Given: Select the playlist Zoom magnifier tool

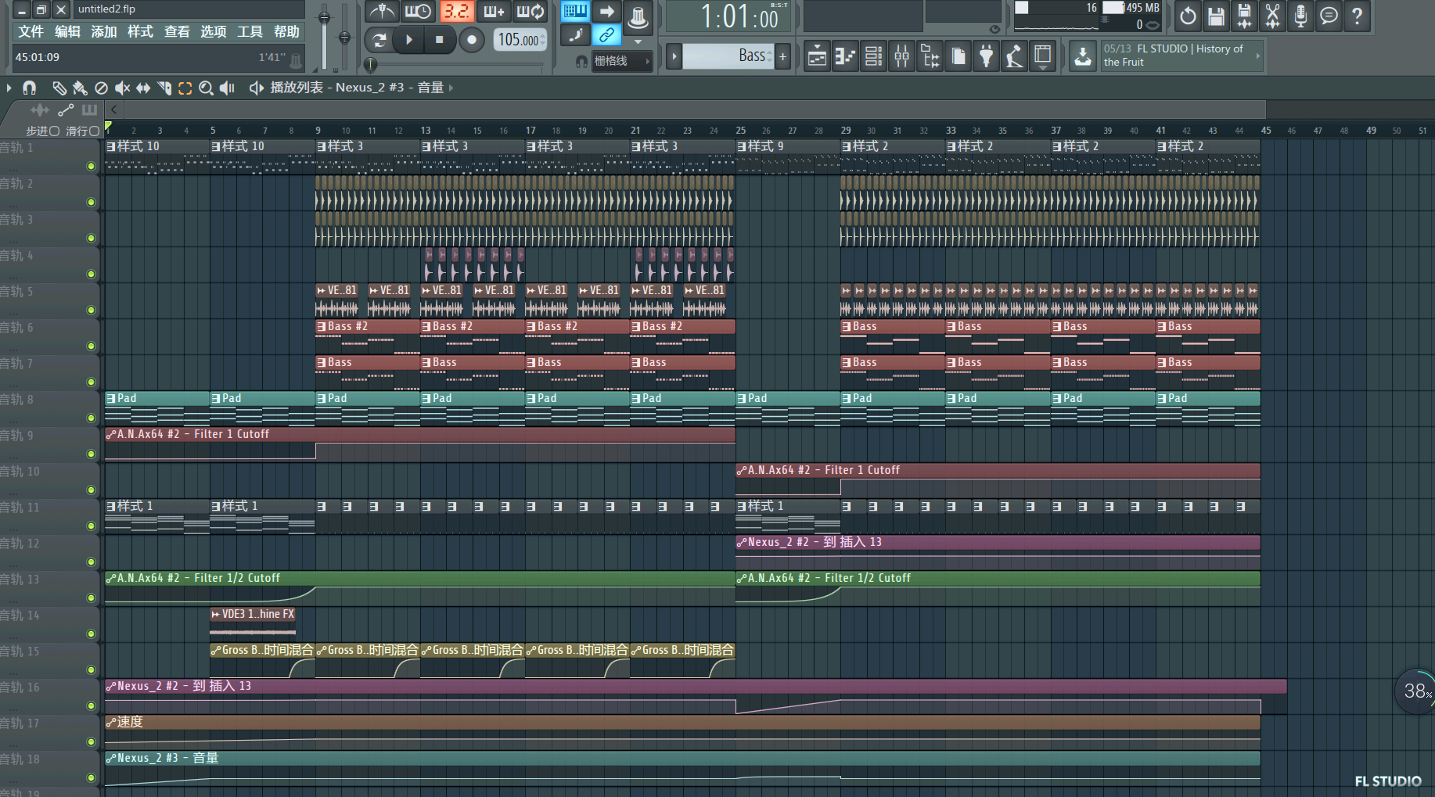Looking at the screenshot, I should point(206,88).
